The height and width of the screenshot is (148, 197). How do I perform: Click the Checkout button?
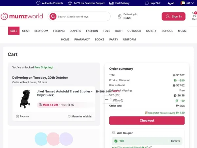147,120
